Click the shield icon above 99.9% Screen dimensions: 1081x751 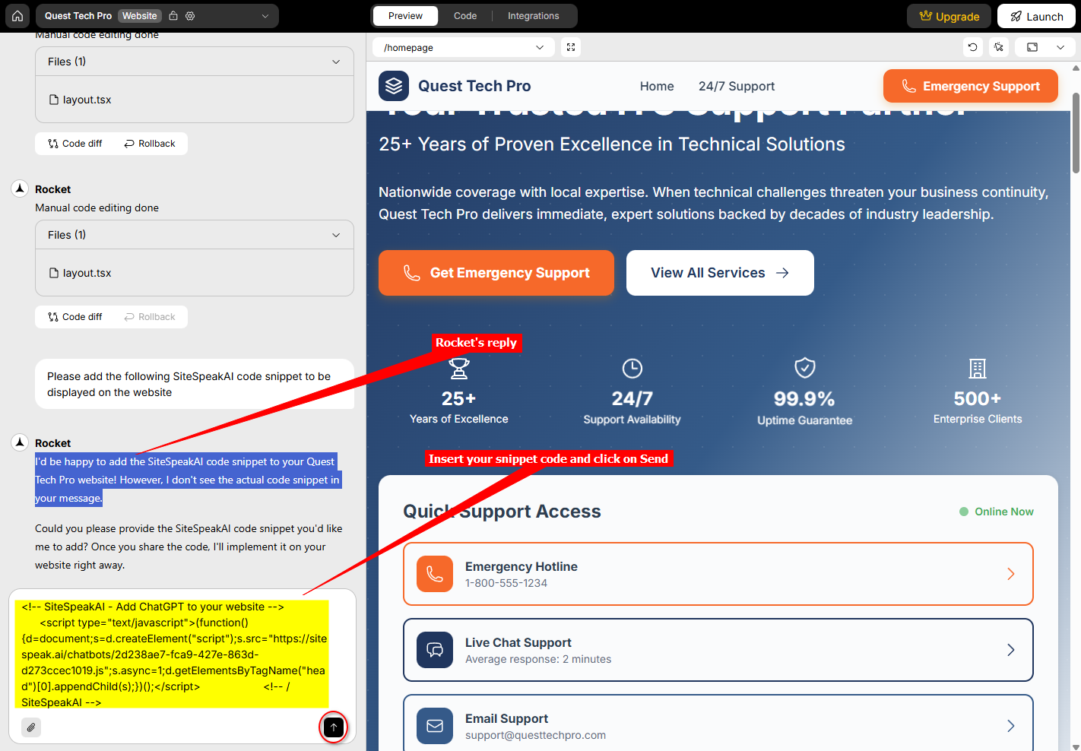tap(805, 369)
